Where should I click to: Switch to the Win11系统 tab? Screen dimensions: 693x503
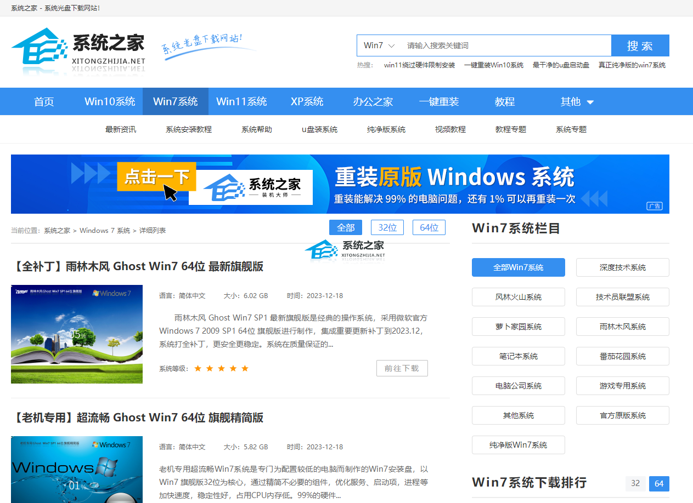[242, 101]
